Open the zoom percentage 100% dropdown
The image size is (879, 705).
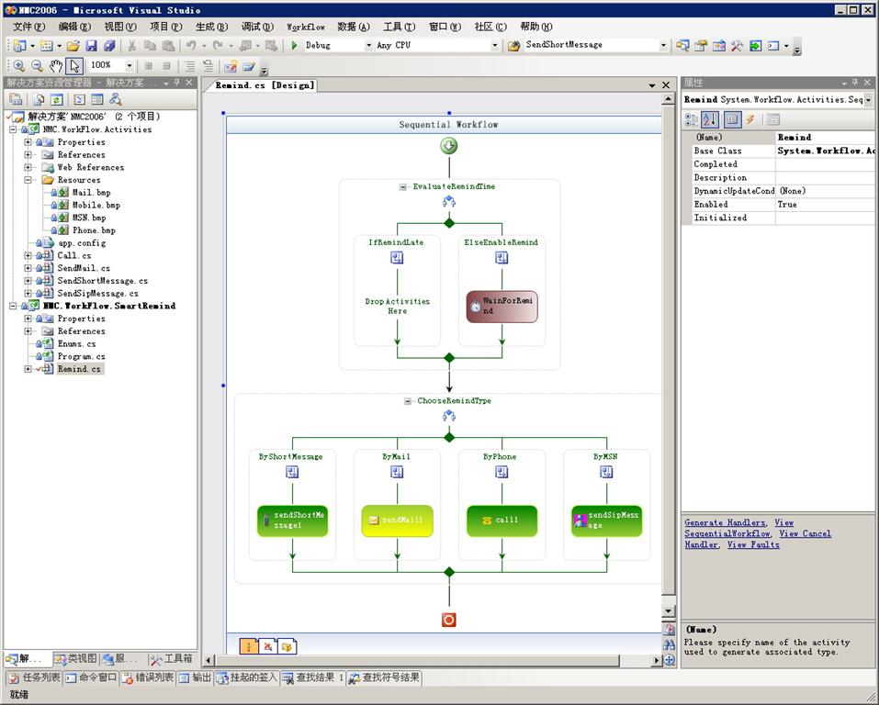coord(130,65)
